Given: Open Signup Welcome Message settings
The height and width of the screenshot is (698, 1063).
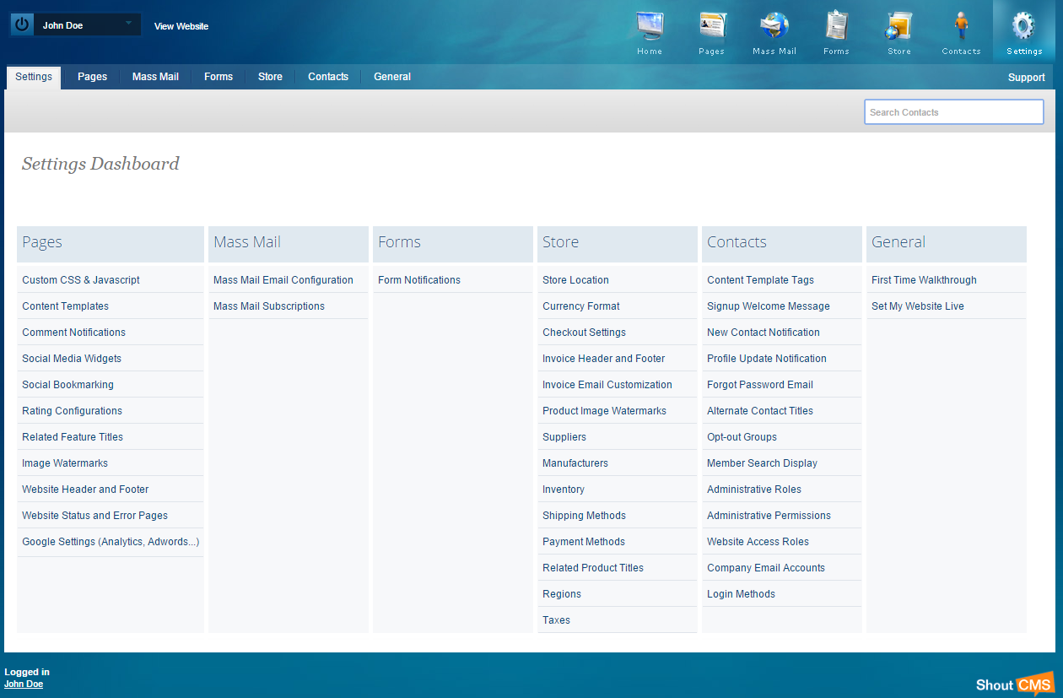Looking at the screenshot, I should (x=769, y=306).
